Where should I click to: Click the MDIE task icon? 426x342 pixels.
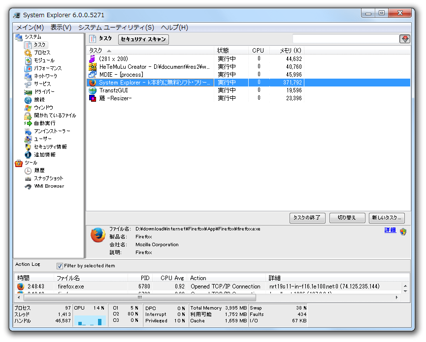point(93,75)
